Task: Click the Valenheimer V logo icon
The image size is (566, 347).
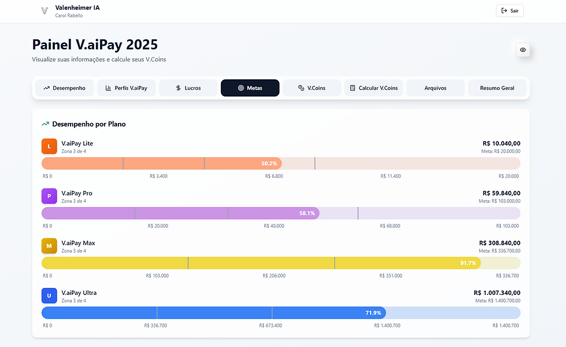Action: (x=45, y=11)
